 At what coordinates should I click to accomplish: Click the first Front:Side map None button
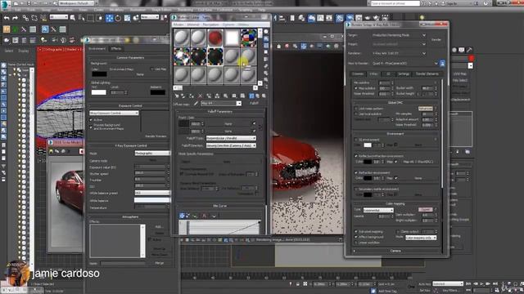228,123
